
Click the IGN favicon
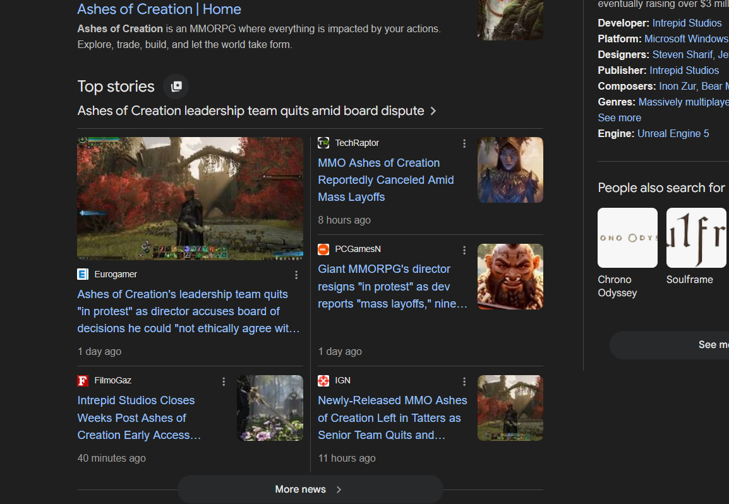[x=323, y=381]
